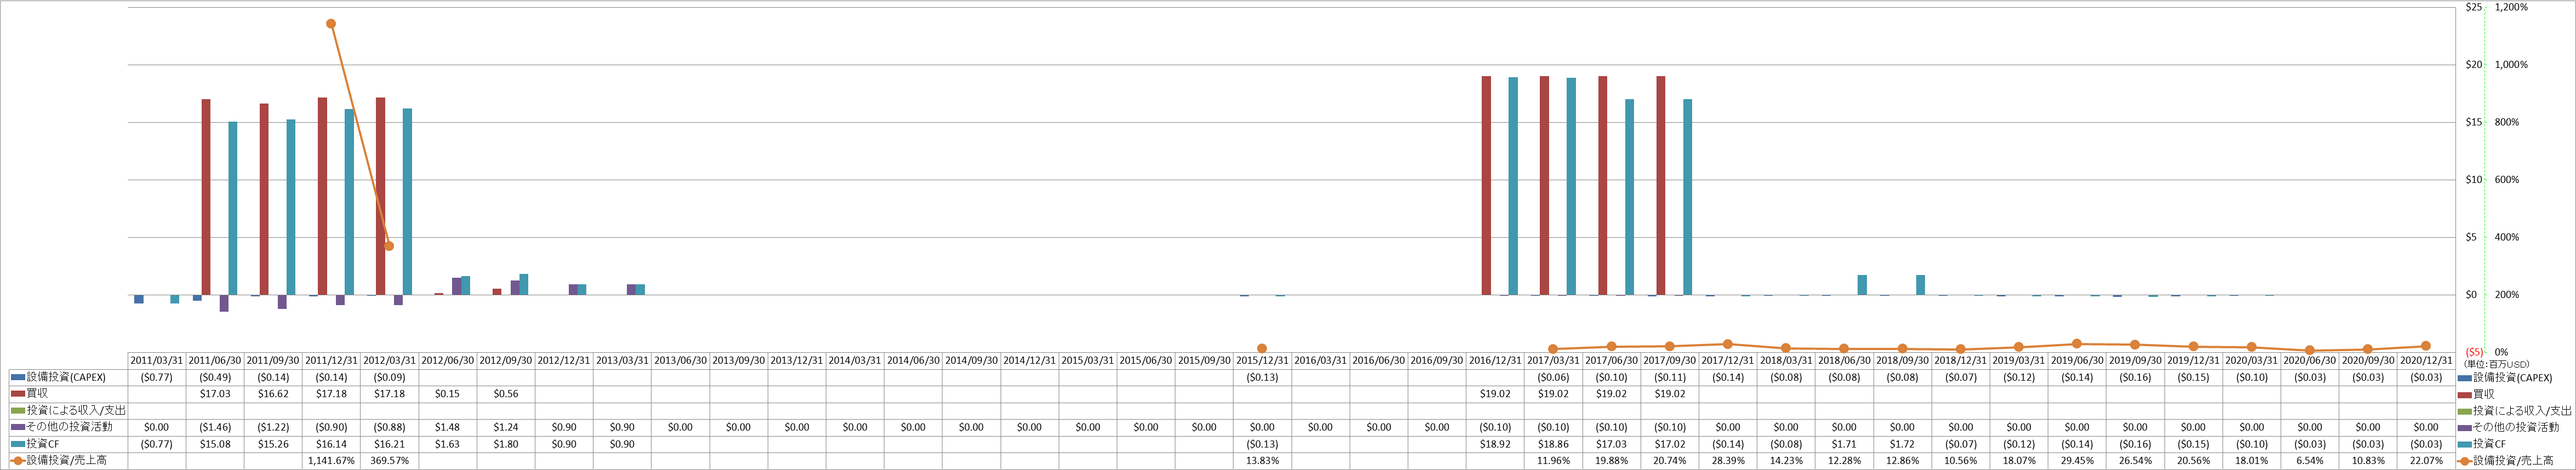Viewport: 2576px width, 470px height.
Task: Select the ($1.22) value cell
Action: click(x=273, y=427)
